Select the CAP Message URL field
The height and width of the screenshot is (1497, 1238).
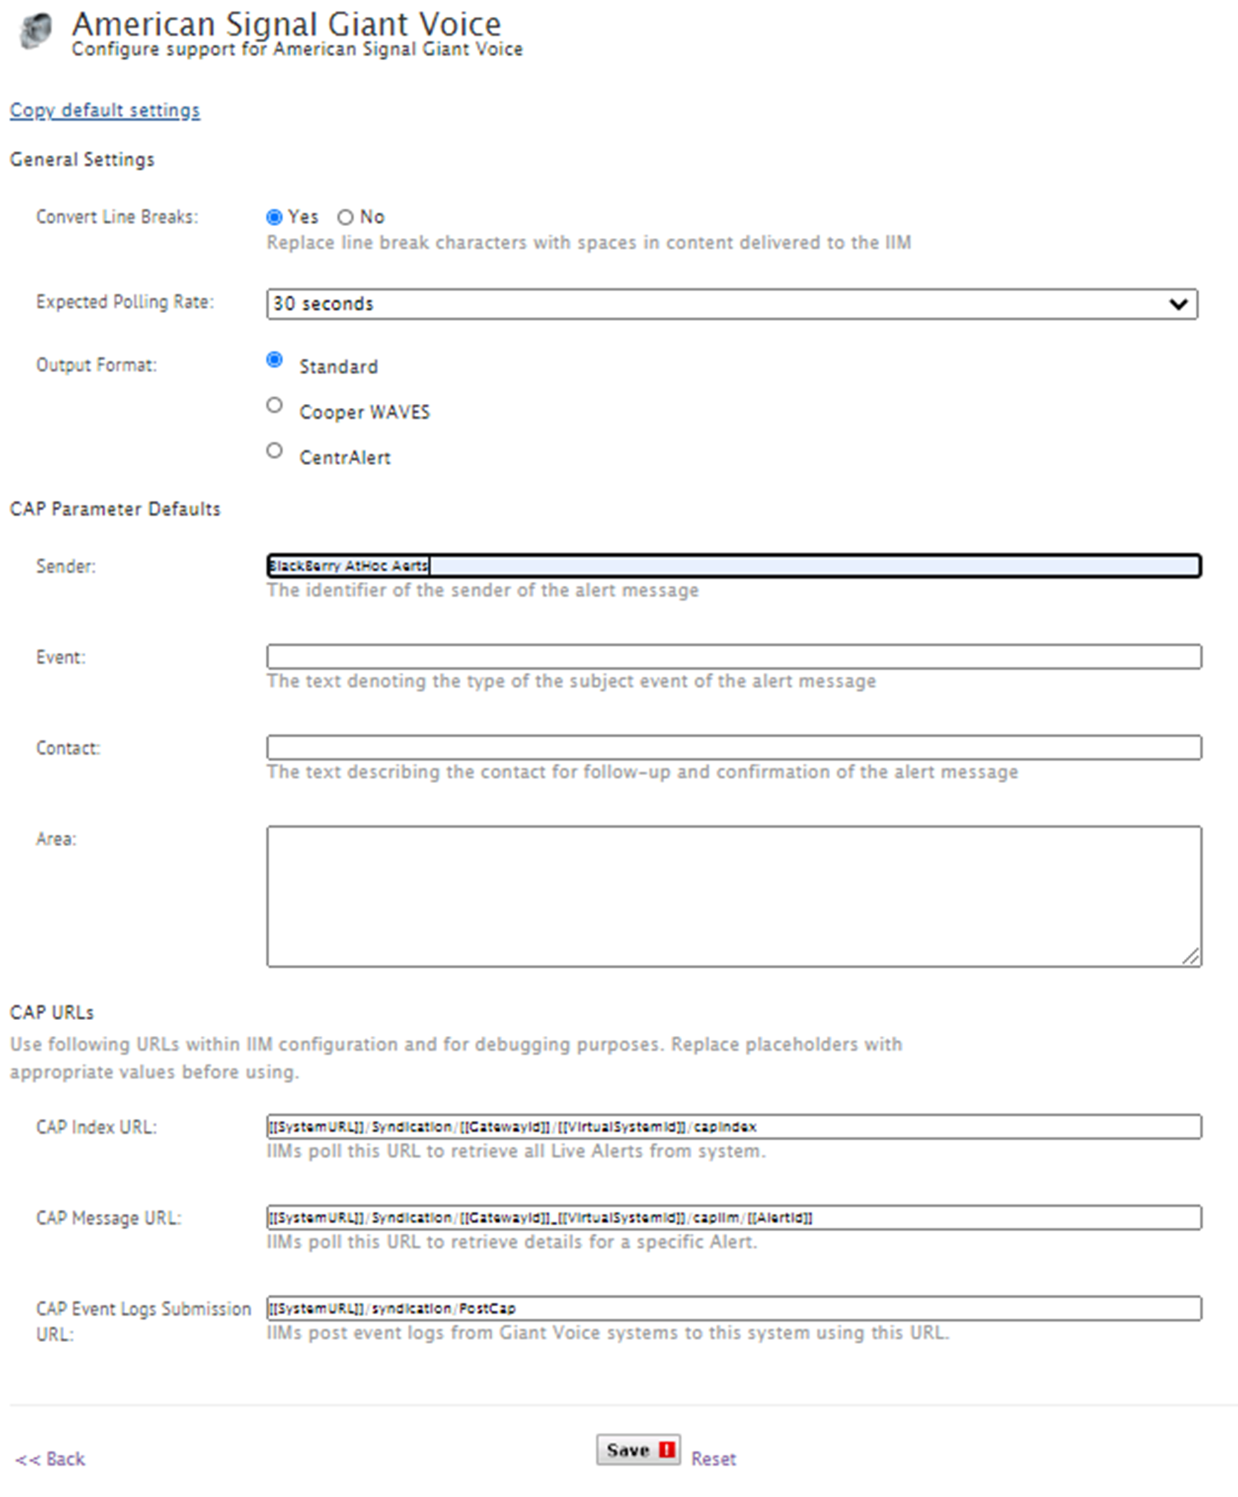pos(734,1217)
